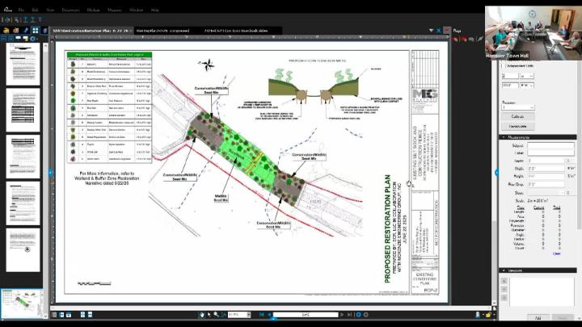This screenshot has height=327, width=582.
Task: Open the second scale units dropdown
Action: (527, 86)
